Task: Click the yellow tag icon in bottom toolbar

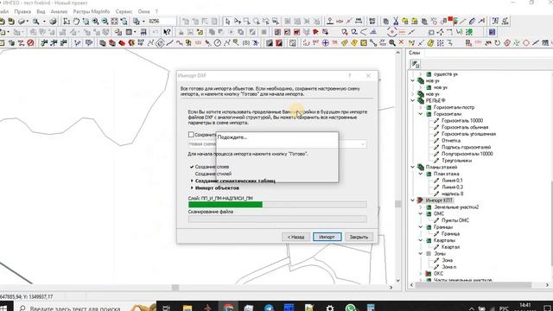Action: point(344,43)
